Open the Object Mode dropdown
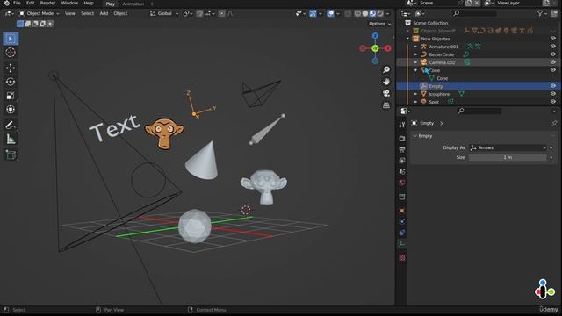Viewport: 562px width, 316px height. (40, 14)
